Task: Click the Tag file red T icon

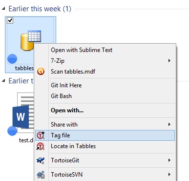Action: click(x=41, y=135)
